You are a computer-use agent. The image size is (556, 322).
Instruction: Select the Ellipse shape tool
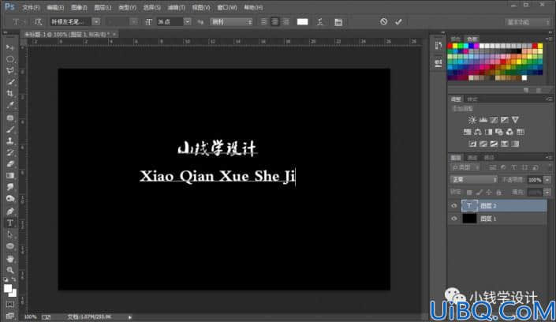tap(10, 246)
